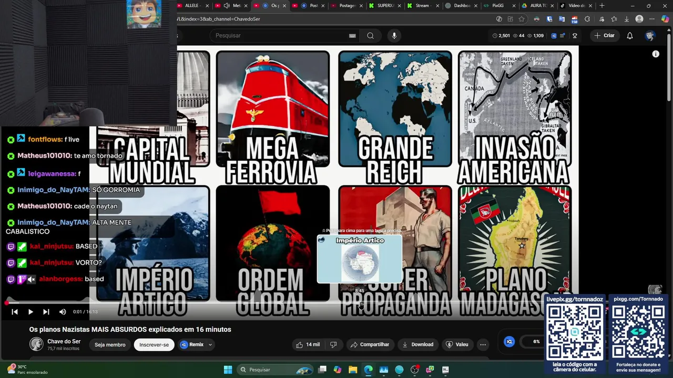Like the video with 14 mil likes
The height and width of the screenshot is (378, 673).
pyautogui.click(x=308, y=344)
